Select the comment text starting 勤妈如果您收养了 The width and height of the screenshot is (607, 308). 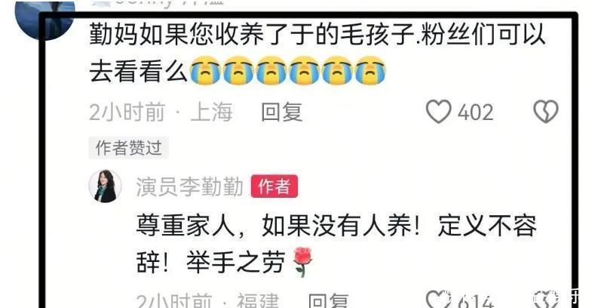click(317, 53)
